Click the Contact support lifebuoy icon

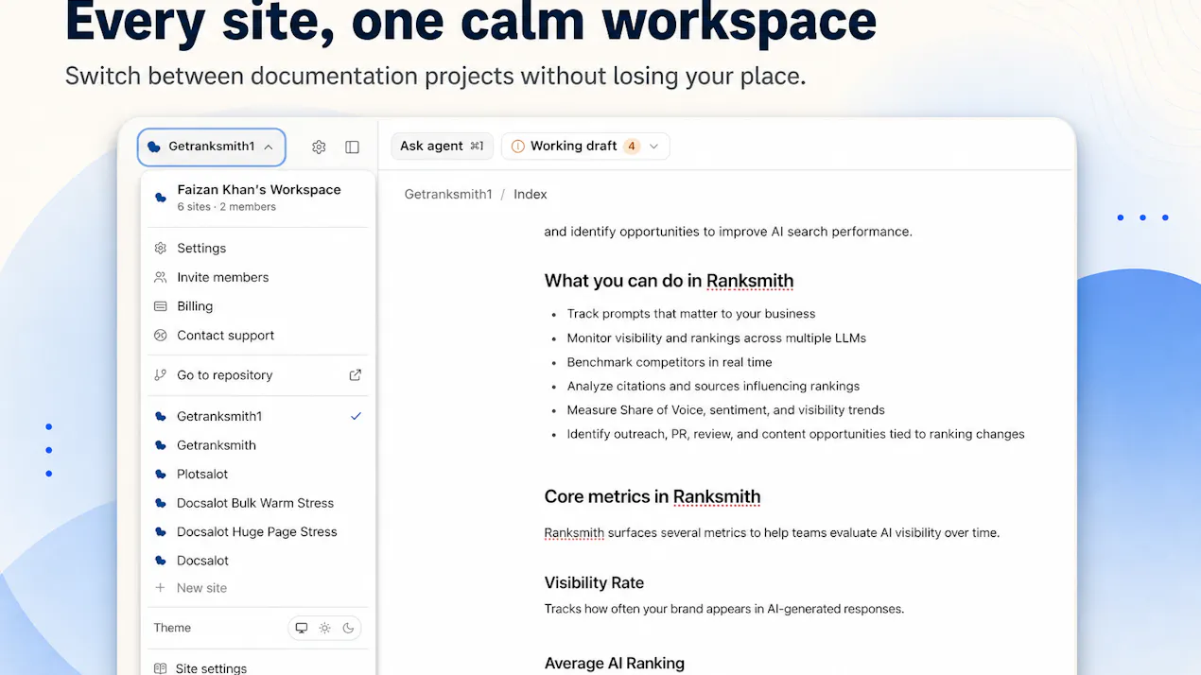tap(160, 336)
